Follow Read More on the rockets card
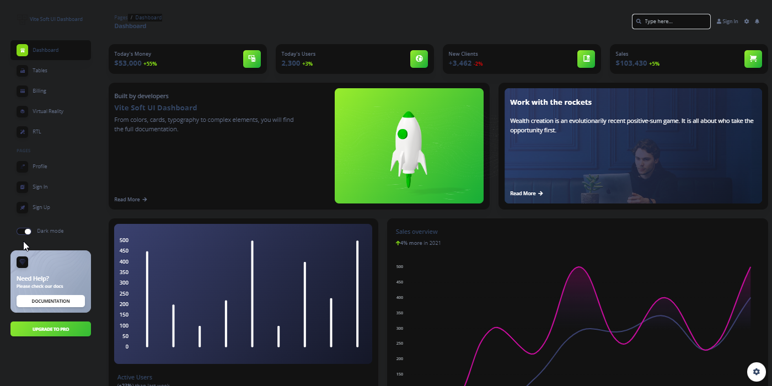772x386 pixels. coord(525,194)
